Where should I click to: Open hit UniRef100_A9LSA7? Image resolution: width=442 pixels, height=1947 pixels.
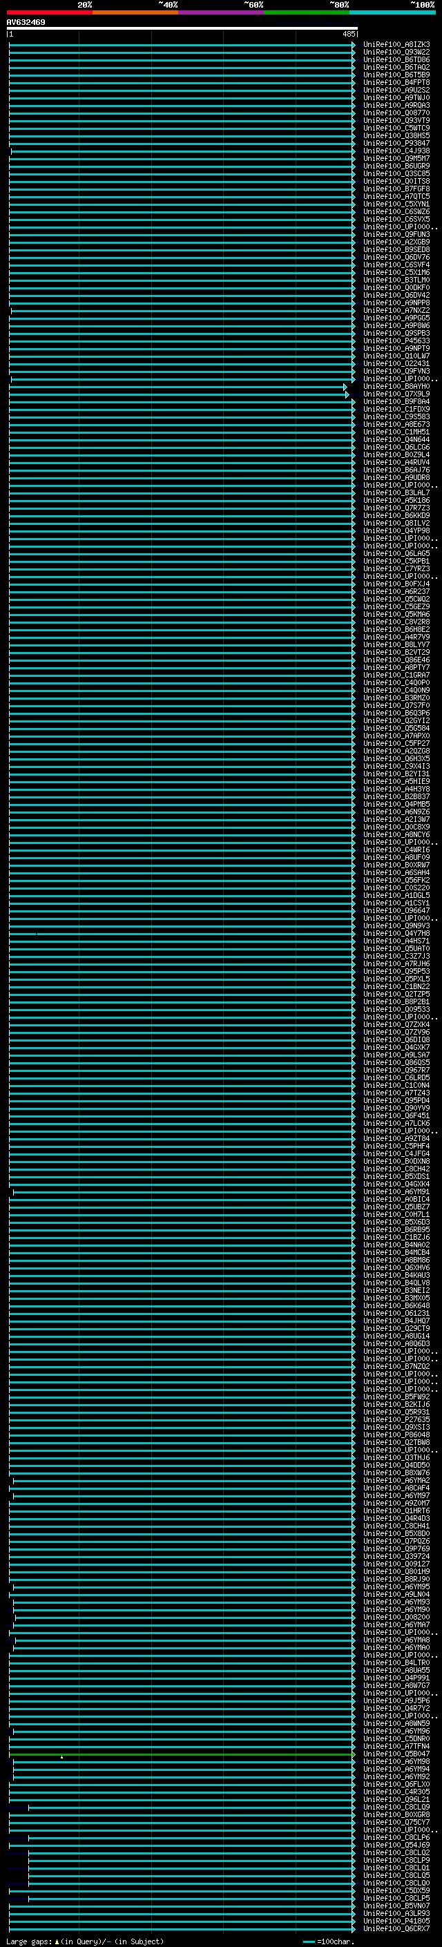pos(396,1055)
